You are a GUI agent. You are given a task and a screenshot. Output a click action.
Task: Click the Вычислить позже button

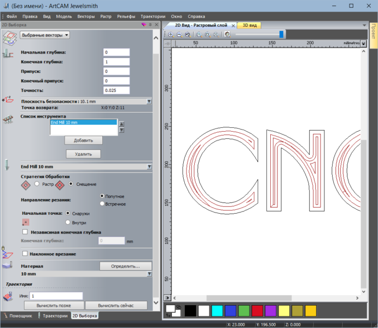pyautogui.click(x=54, y=306)
